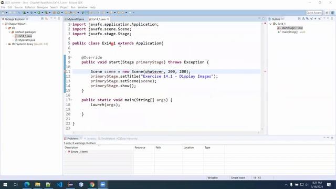Toggle Sort in Outline toolbar
The height and width of the screenshot is (189, 336).
click(303, 19)
